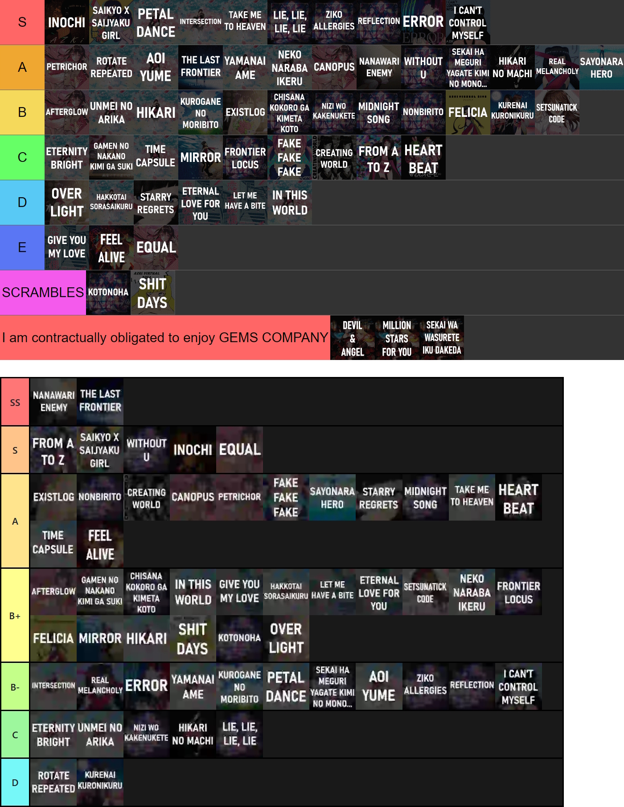Select MIDNIGHT SONG in the B row
This screenshot has width=624, height=807.
click(x=379, y=112)
